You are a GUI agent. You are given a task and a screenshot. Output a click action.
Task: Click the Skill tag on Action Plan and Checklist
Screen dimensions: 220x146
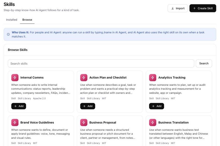(82, 98)
